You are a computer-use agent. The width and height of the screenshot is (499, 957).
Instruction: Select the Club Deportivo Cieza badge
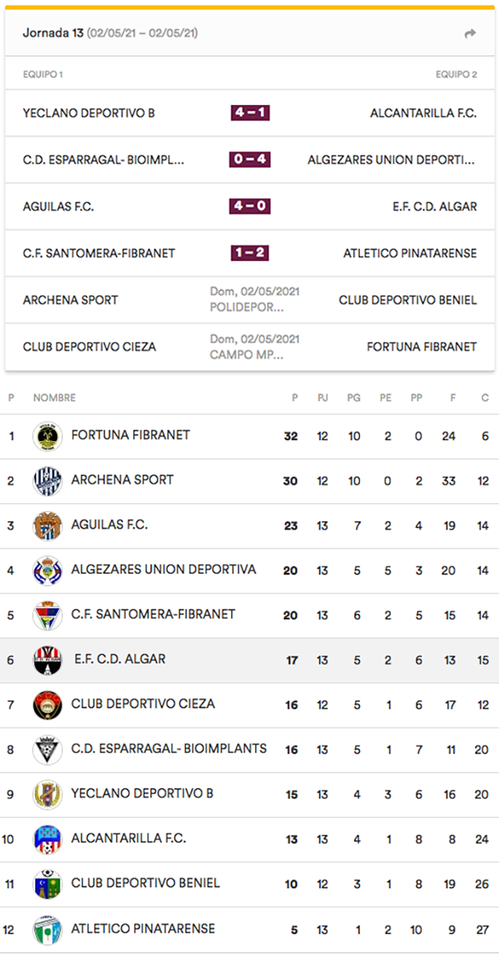point(48,705)
